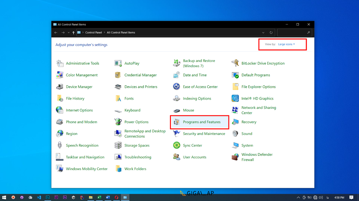Screen dimensions: 359x201
Task: Open the Default Programs icon
Action: click(x=235, y=75)
